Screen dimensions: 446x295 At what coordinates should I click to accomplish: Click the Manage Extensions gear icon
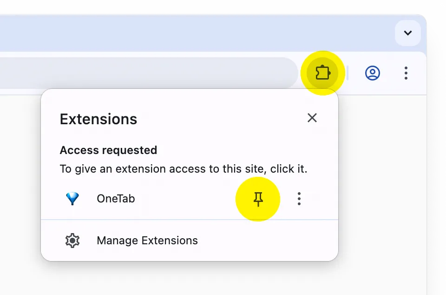pos(72,241)
